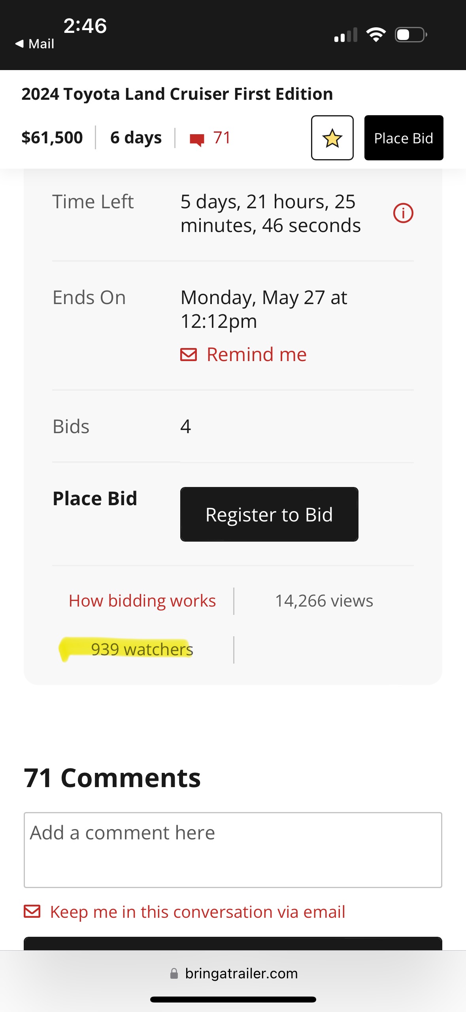This screenshot has width=466, height=1012.
Task: Tap the battery status icon
Action: coord(411,35)
